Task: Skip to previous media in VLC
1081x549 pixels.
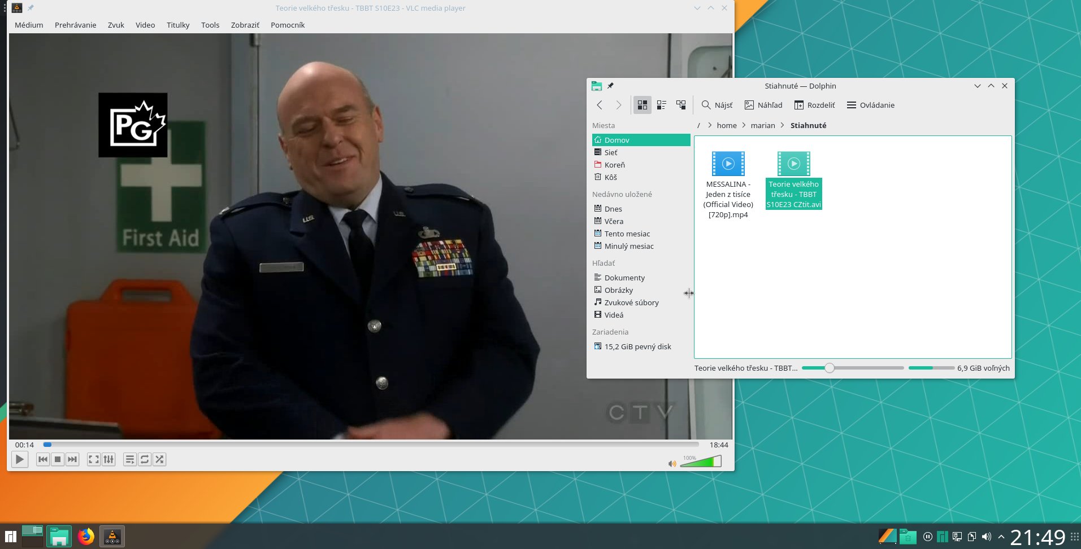Action: point(43,459)
